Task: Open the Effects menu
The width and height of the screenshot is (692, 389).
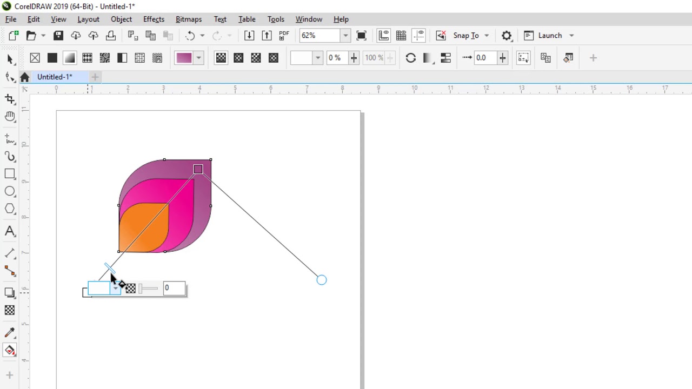Action: pos(154,19)
